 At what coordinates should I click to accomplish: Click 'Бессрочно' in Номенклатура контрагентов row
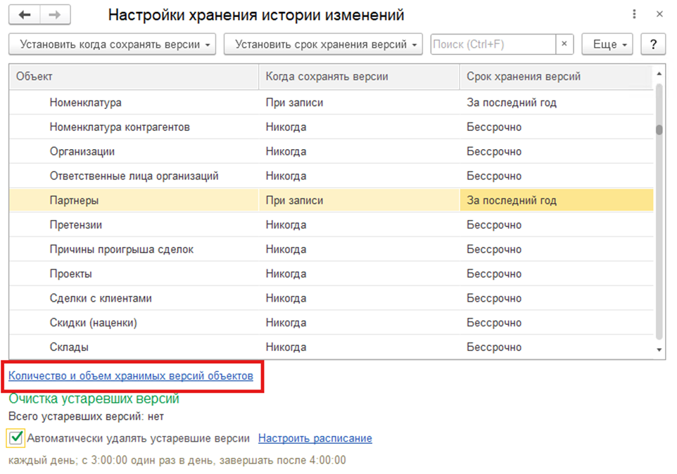[x=556, y=127]
